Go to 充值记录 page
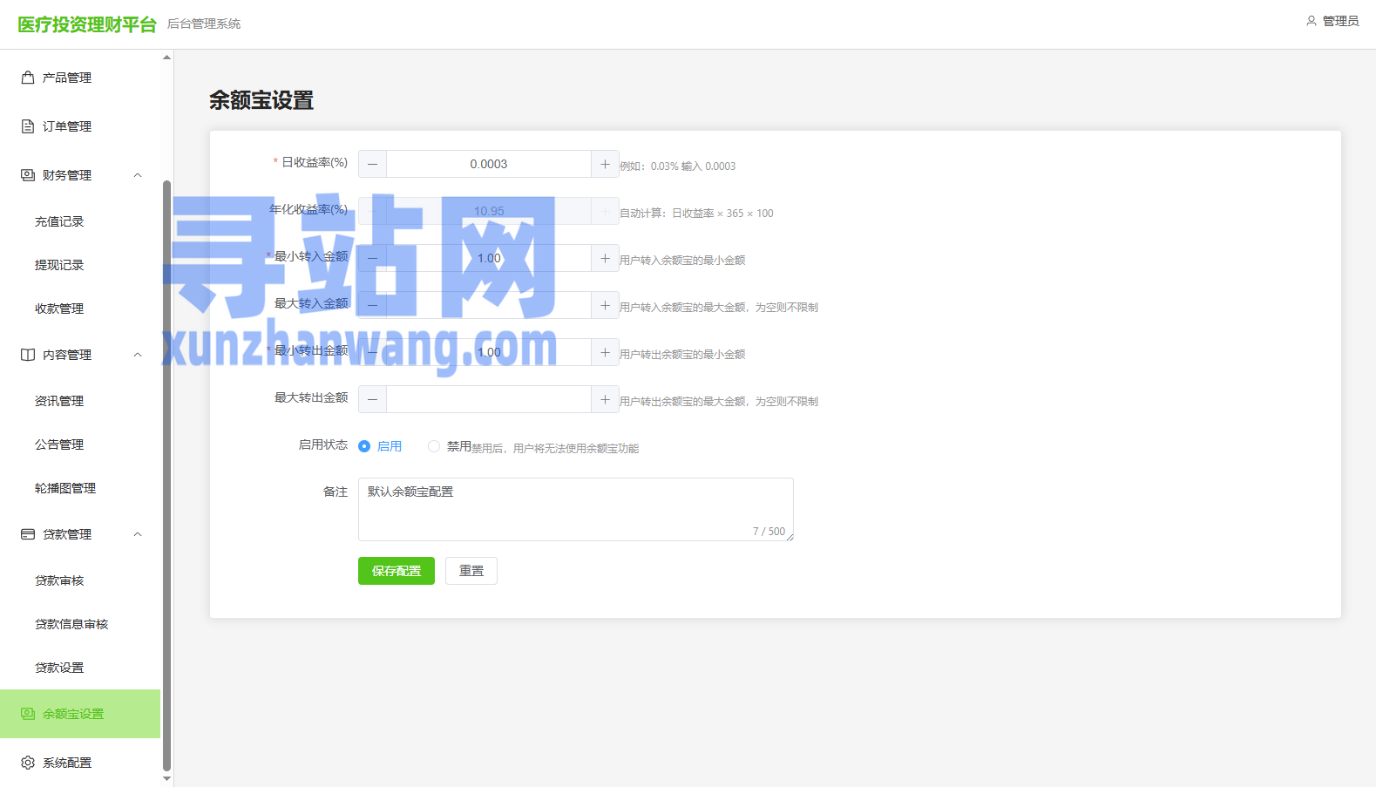This screenshot has width=1376, height=787. 80,221
